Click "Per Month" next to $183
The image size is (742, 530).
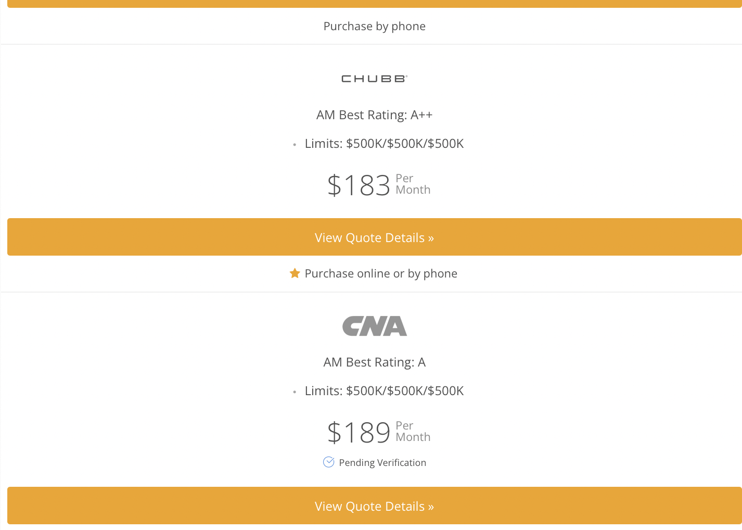point(413,184)
